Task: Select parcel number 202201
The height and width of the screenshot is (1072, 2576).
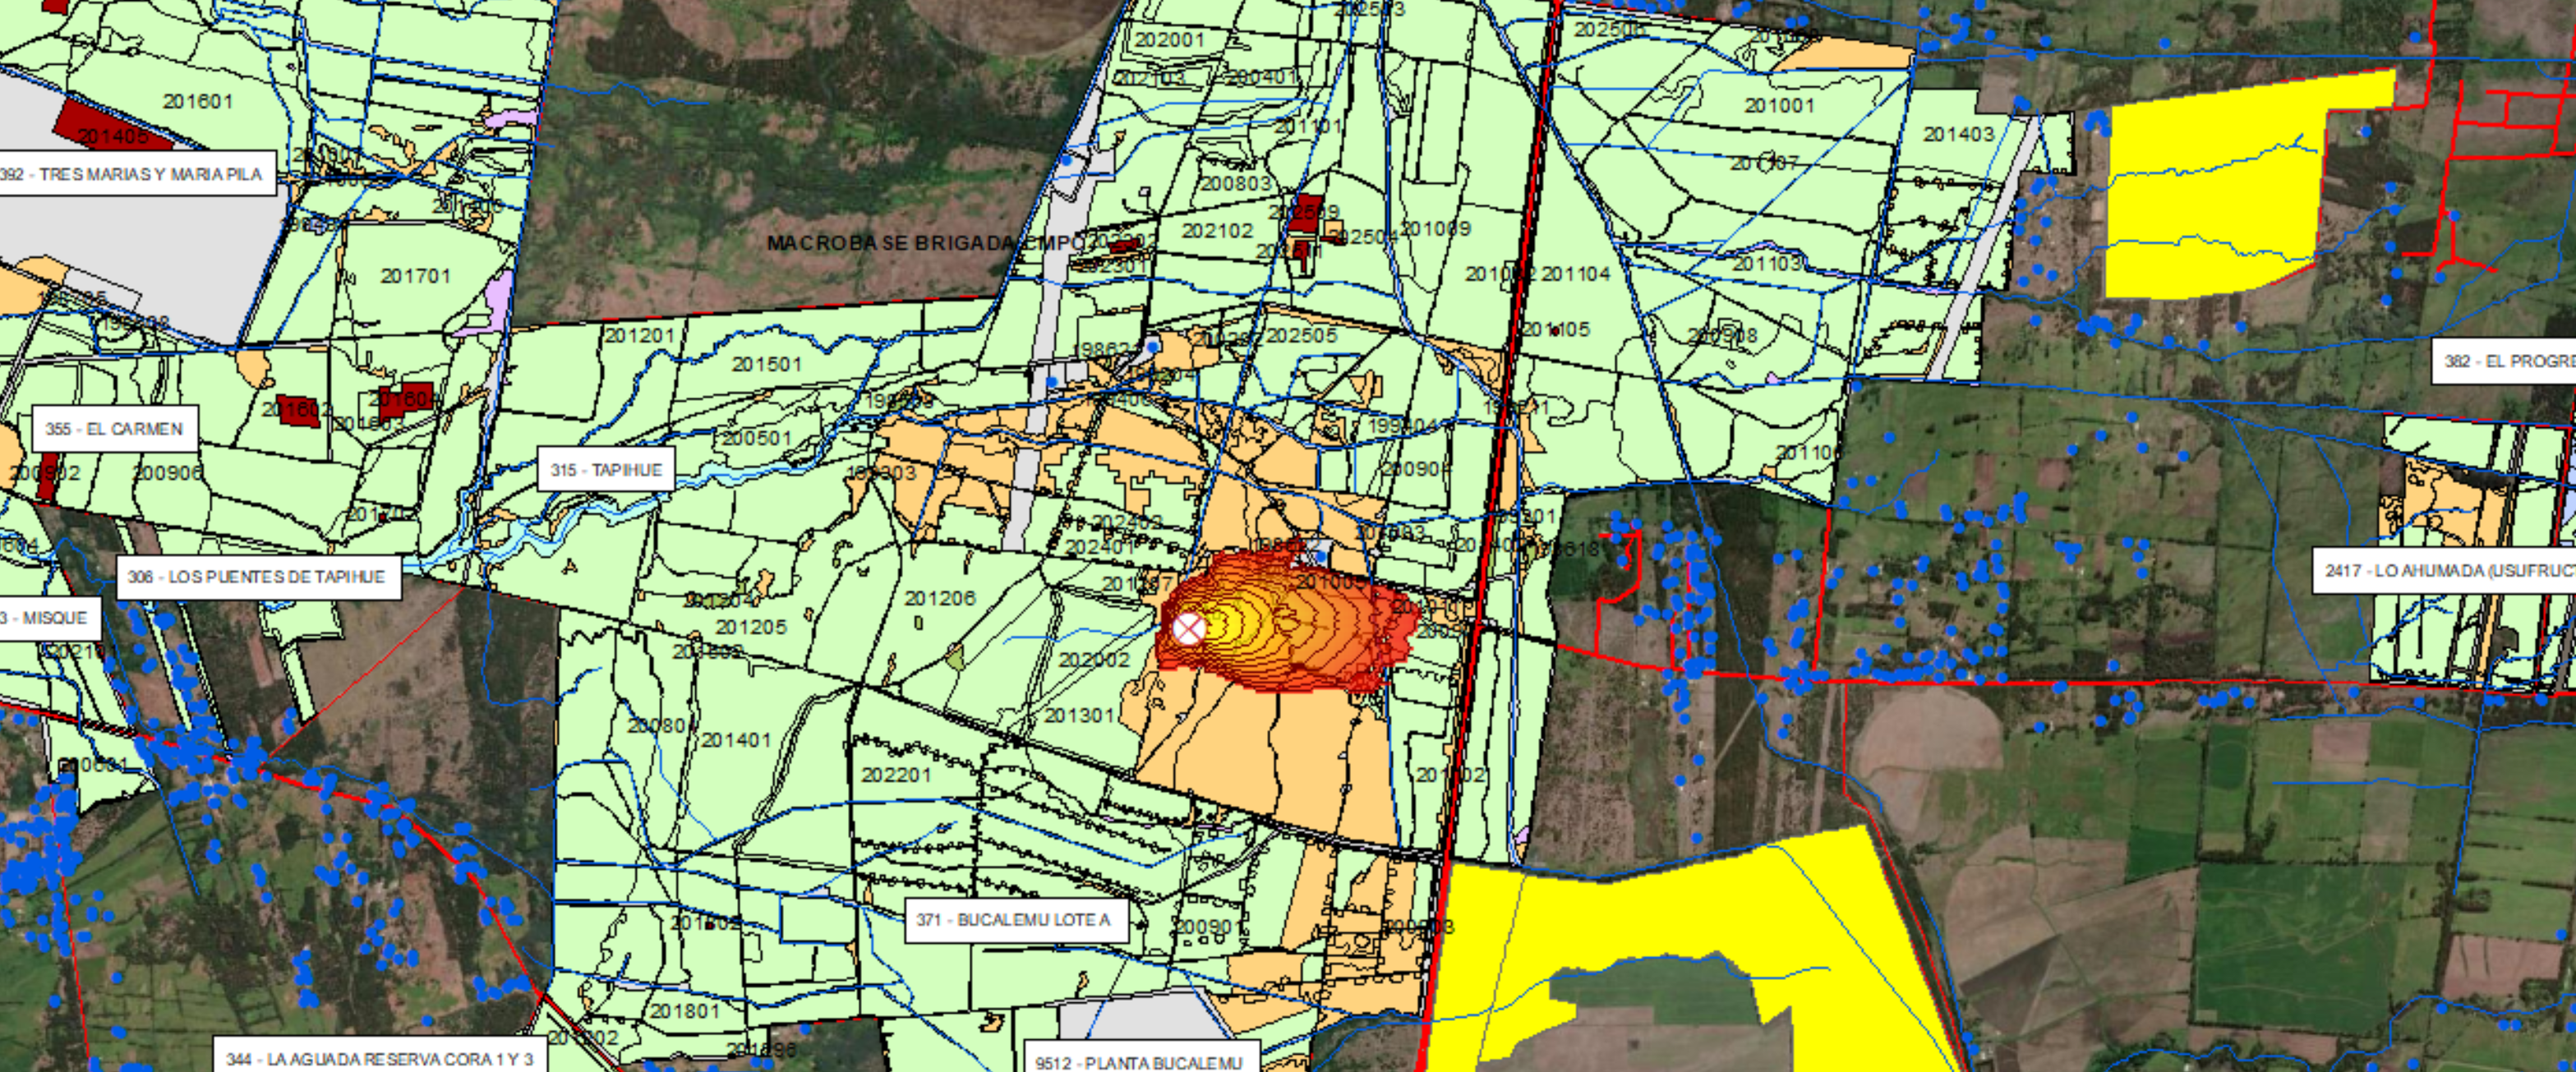Action: pyautogui.click(x=896, y=775)
